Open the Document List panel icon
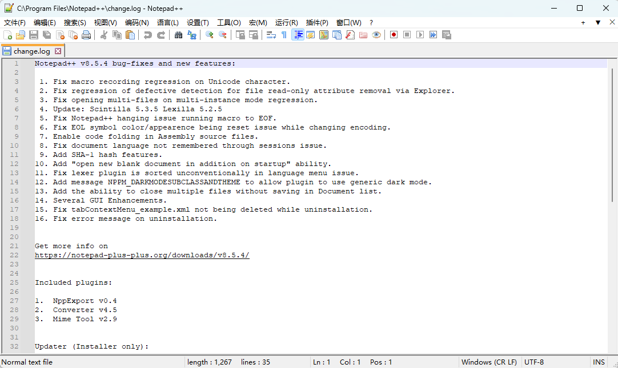The width and height of the screenshot is (618, 368). click(337, 35)
